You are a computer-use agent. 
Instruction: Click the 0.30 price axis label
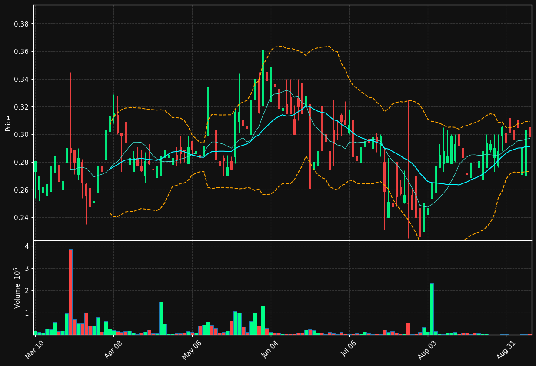(x=22, y=135)
